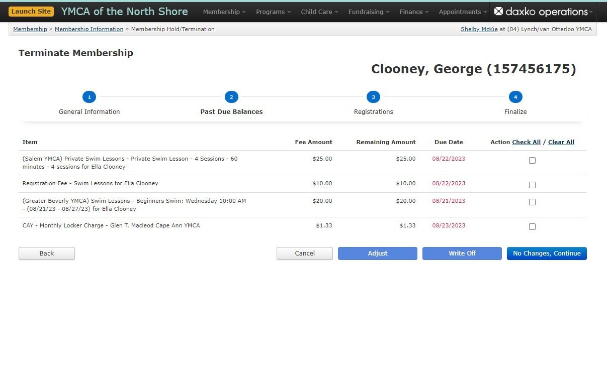Click the Membership Hold/Termination breadcrumb text
This screenshot has height=377, width=607.
(173, 29)
